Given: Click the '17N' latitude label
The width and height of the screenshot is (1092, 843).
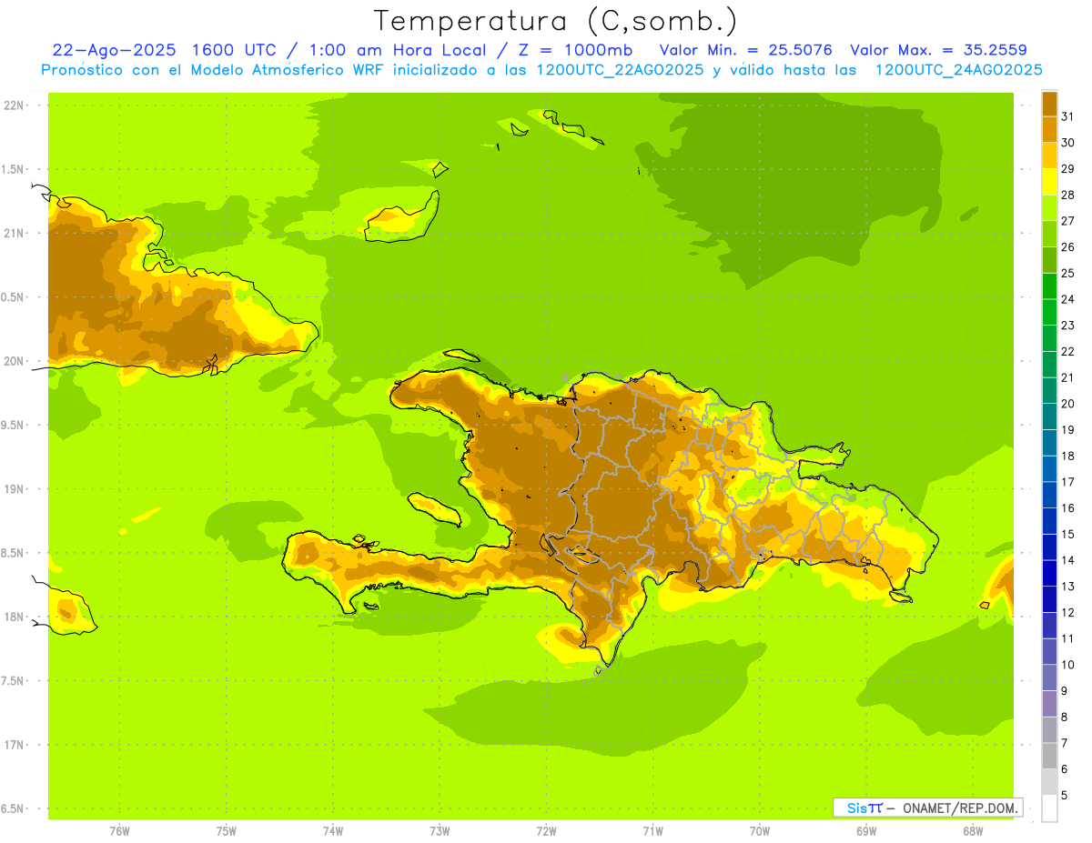Looking at the screenshot, I should tap(15, 745).
